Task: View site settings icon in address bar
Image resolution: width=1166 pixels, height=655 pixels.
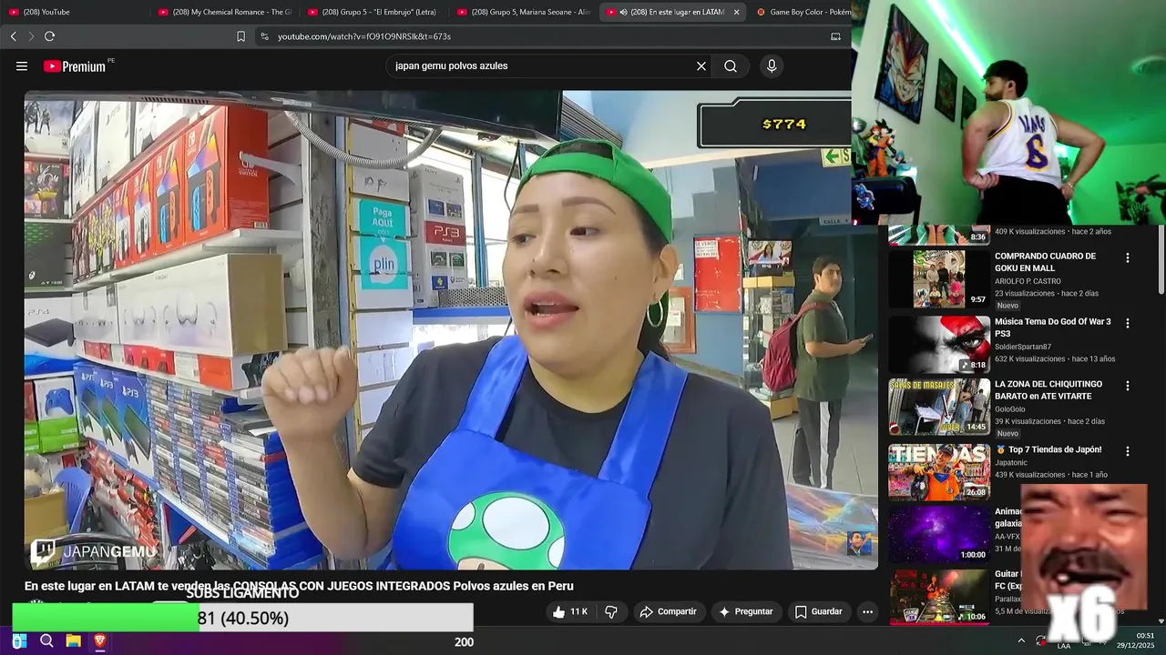Action: [264, 36]
